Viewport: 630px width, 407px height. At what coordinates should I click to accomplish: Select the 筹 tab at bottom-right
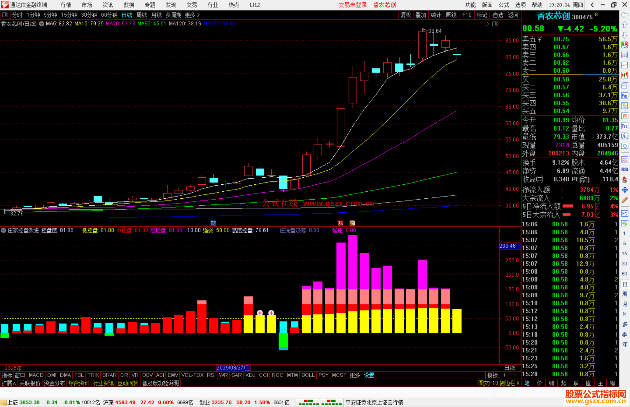coord(612,383)
